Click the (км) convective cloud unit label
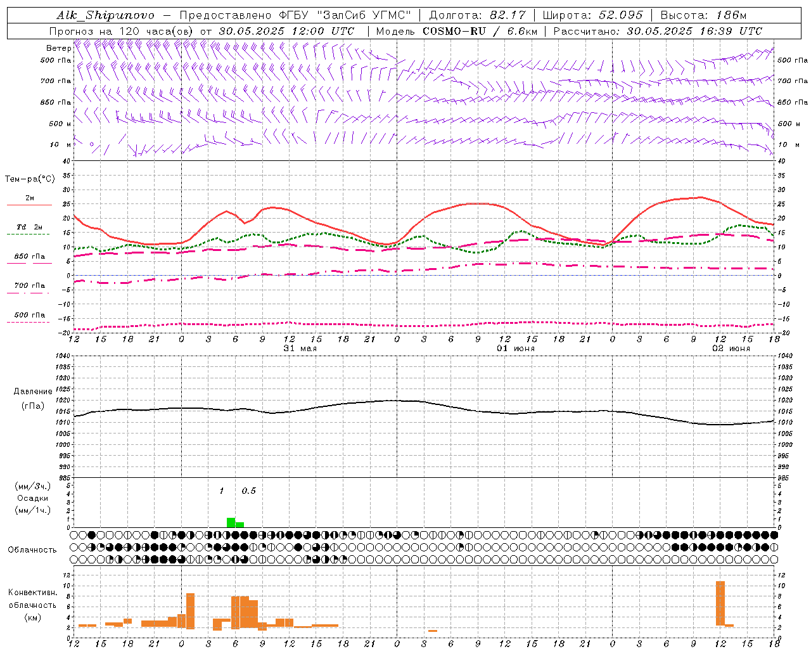Image resolution: width=811 pixels, height=649 pixels. pyautogui.click(x=32, y=617)
